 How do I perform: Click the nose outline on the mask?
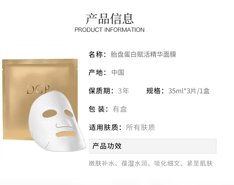pyautogui.click(x=64, y=125)
